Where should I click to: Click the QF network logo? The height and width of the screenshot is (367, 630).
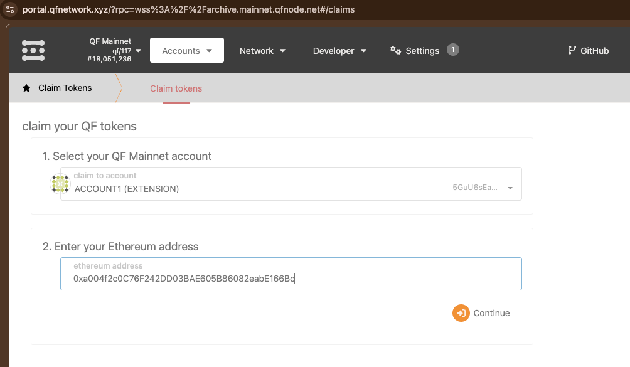[33, 51]
